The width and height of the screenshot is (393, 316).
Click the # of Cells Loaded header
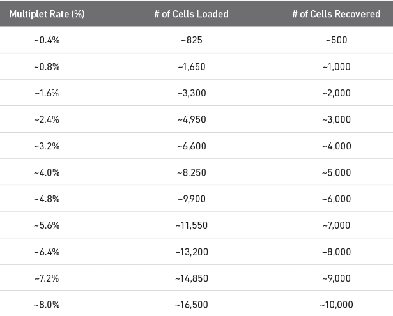pyautogui.click(x=191, y=13)
